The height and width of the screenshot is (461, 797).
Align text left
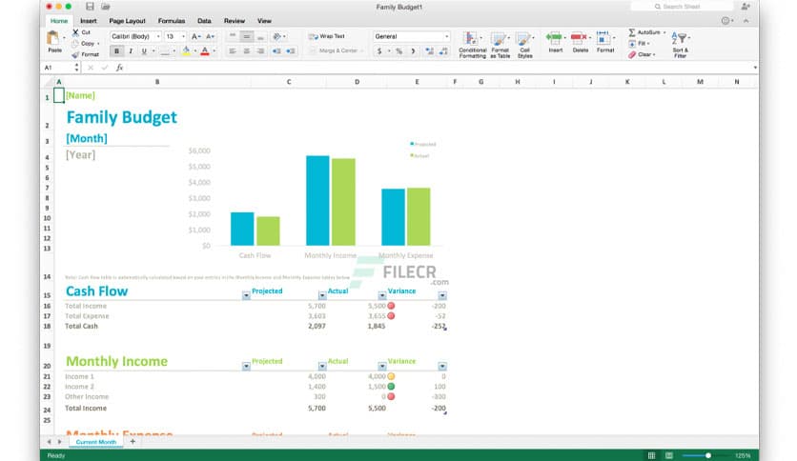[x=233, y=50]
